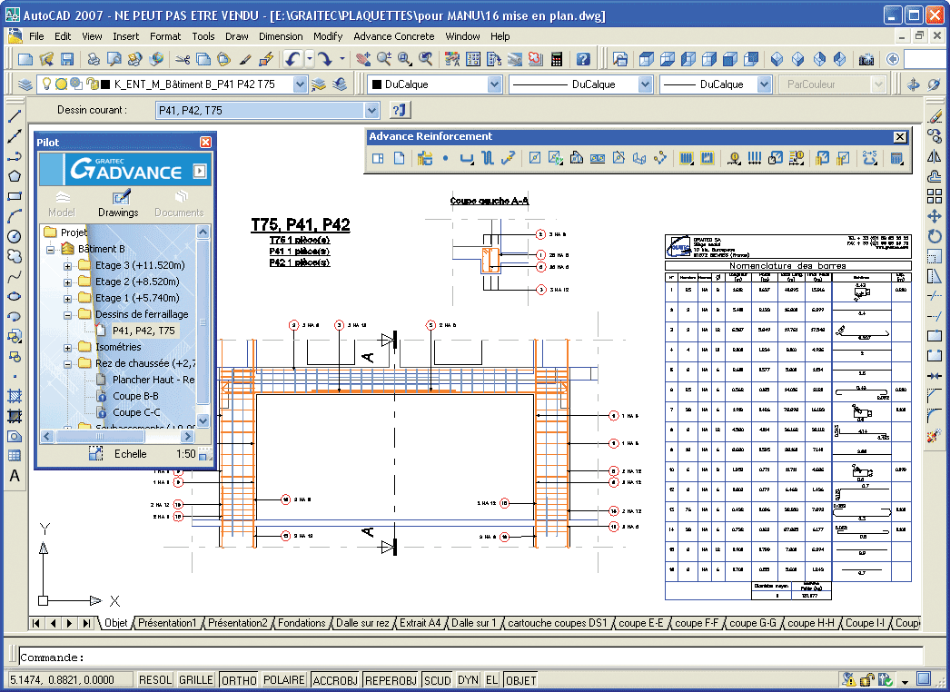The height and width of the screenshot is (692, 950).
Task: Click the camera icon in the top toolbar
Action: (x=866, y=59)
